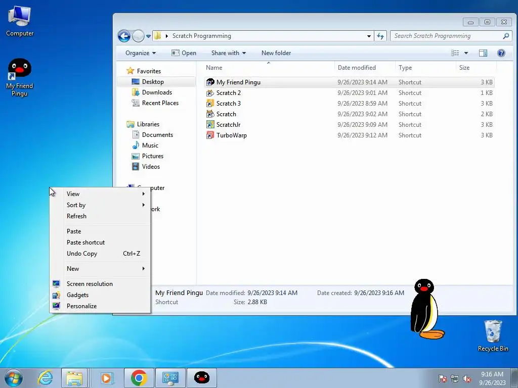The width and height of the screenshot is (518, 388).
Task: Click the Control Panel taskbar button
Action: (x=170, y=378)
